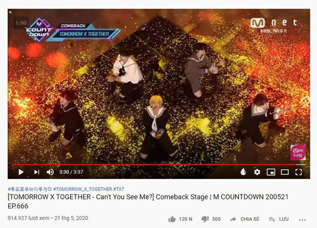Dislike the video with thumbs down

click(211, 219)
